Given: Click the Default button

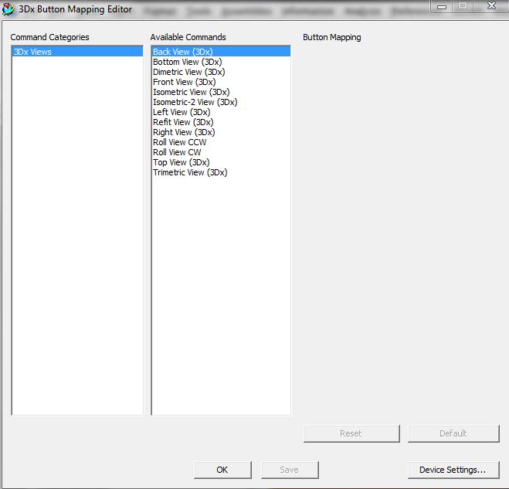Looking at the screenshot, I should coord(453,433).
